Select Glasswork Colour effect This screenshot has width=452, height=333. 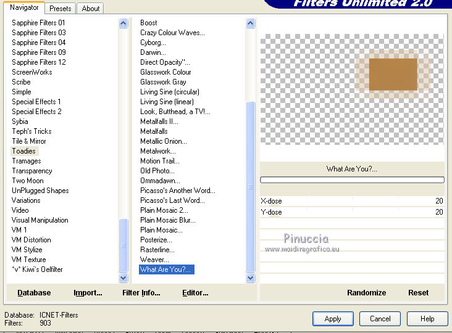tap(165, 72)
